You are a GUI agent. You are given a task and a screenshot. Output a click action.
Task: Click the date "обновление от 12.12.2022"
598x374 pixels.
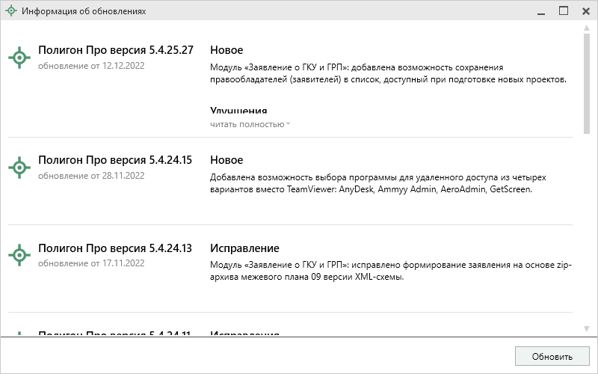coord(91,65)
